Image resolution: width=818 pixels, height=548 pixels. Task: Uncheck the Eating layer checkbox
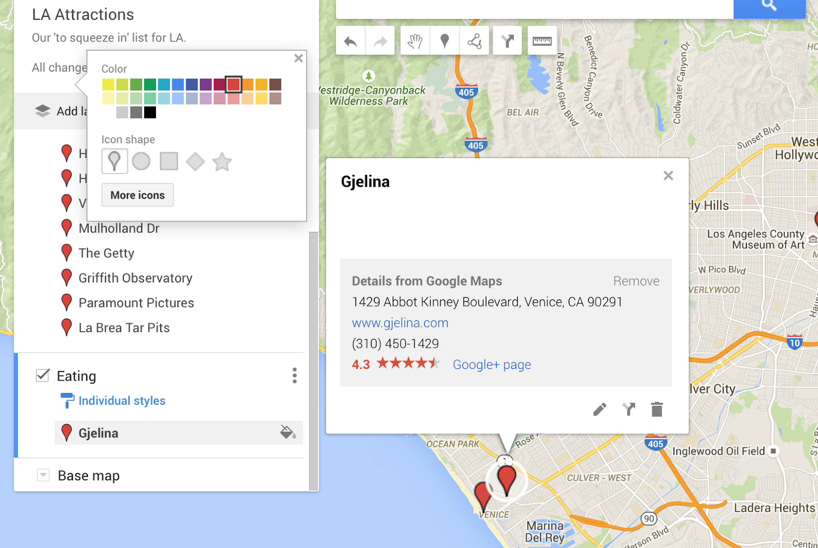[43, 376]
